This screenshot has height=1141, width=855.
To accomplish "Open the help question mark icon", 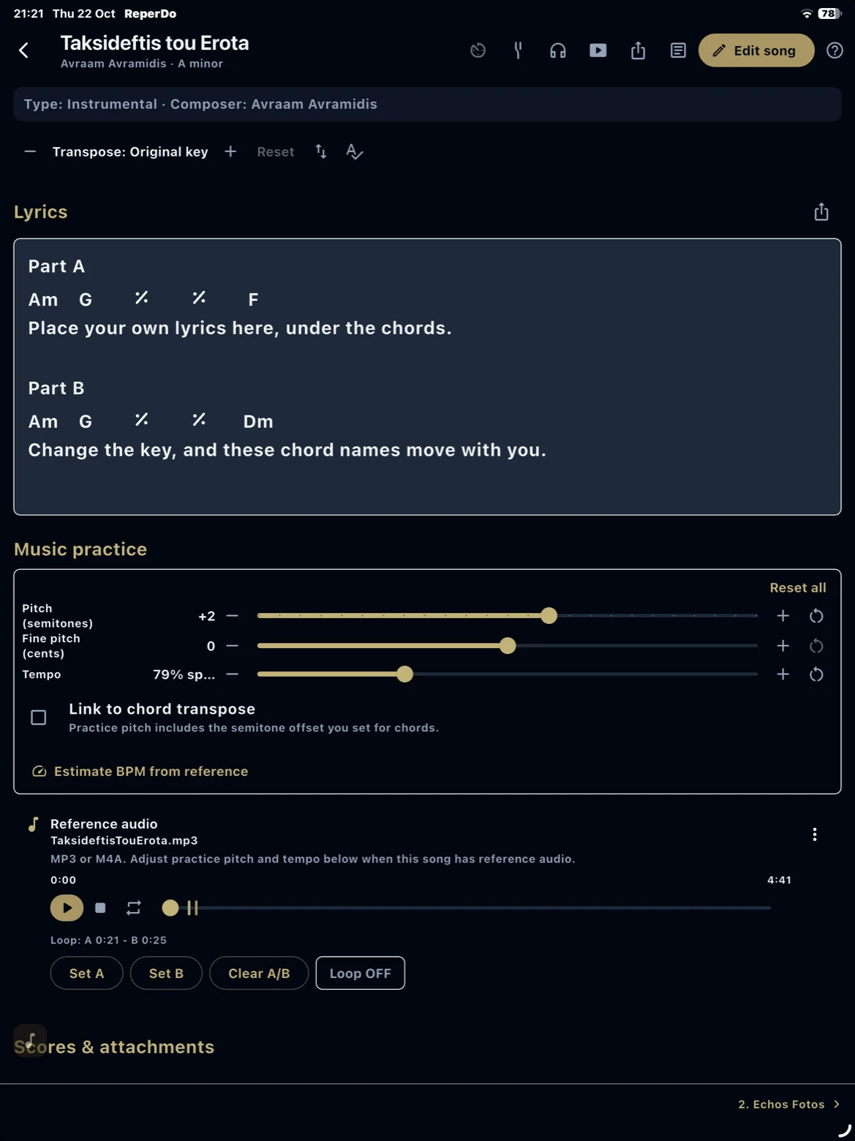I will [835, 50].
